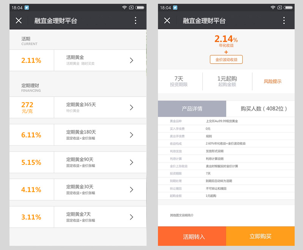This screenshot has height=250, width=303.
Task: Switch to the 产品详情 tab
Action: coord(192,109)
